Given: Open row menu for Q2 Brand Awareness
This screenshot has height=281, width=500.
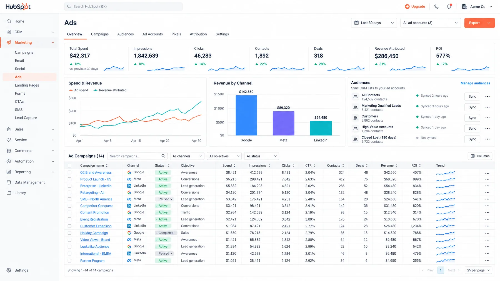Looking at the screenshot, I should (x=487, y=173).
